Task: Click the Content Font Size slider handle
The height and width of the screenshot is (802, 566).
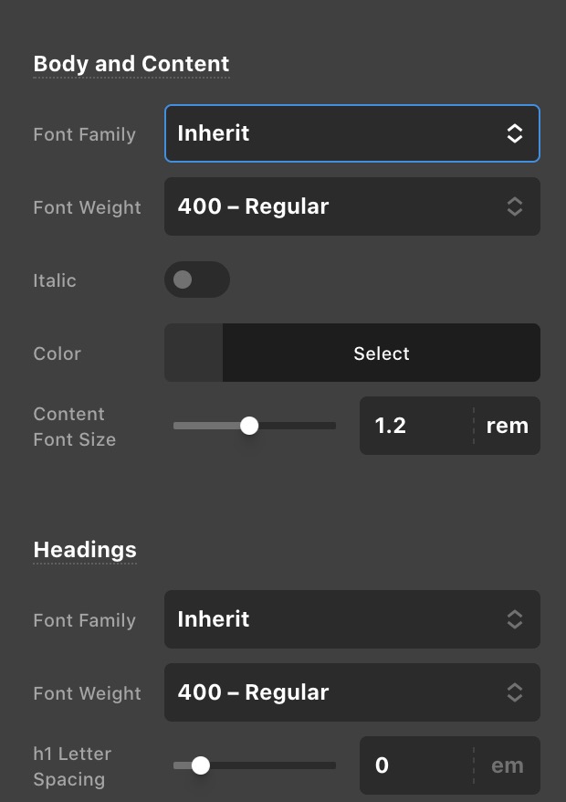Action: tap(249, 426)
